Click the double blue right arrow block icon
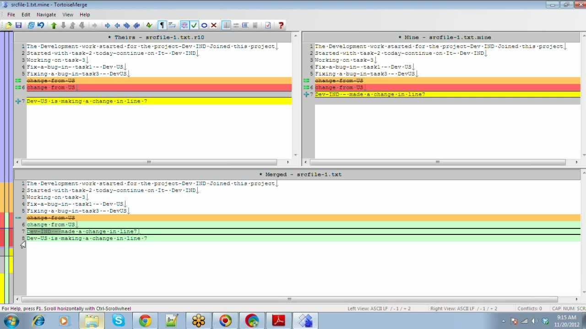This screenshot has height=329, width=586. click(127, 26)
